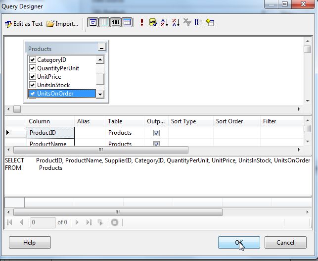The height and width of the screenshot is (261, 318).
Task: Click the Help button
Action: 30,242
